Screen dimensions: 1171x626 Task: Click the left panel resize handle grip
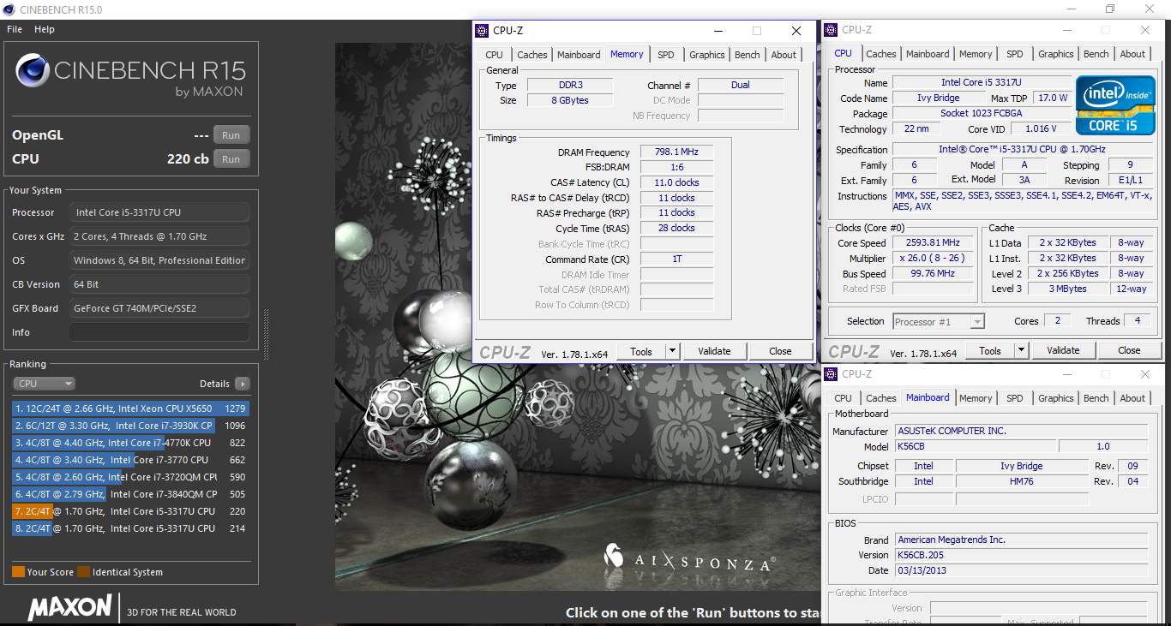point(266,334)
